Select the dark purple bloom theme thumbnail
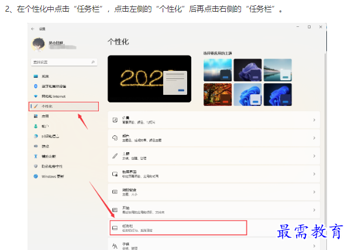The height and width of the screenshot is (250, 348). [247, 70]
